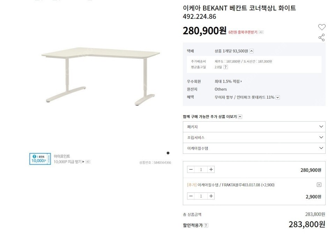Increase the main product quantity with plus
The width and height of the screenshot is (335, 235).
(x=211, y=169)
